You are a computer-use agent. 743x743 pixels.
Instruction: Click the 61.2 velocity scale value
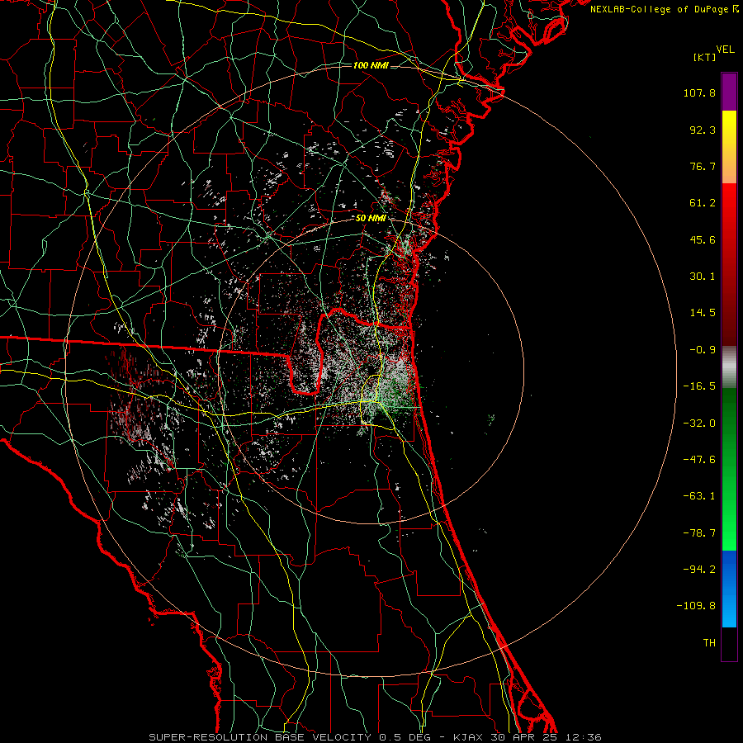703,203
